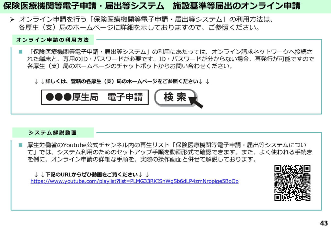Click the down arrows after ホームページをご参照ください
Screen dimensions: 331x229
tap(204, 82)
